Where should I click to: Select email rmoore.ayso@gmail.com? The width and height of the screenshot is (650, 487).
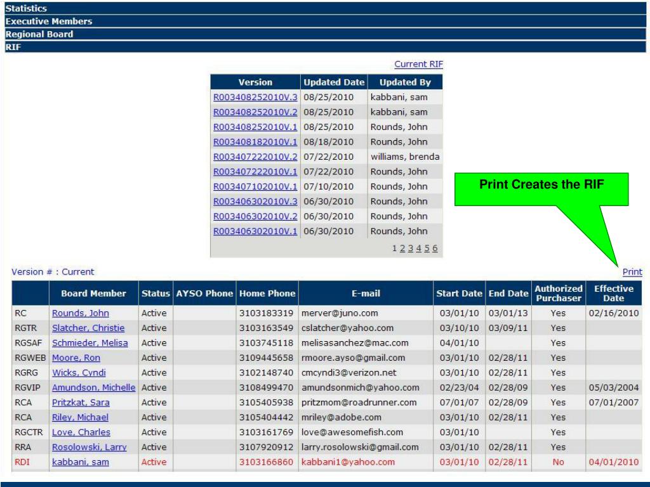tap(353, 358)
